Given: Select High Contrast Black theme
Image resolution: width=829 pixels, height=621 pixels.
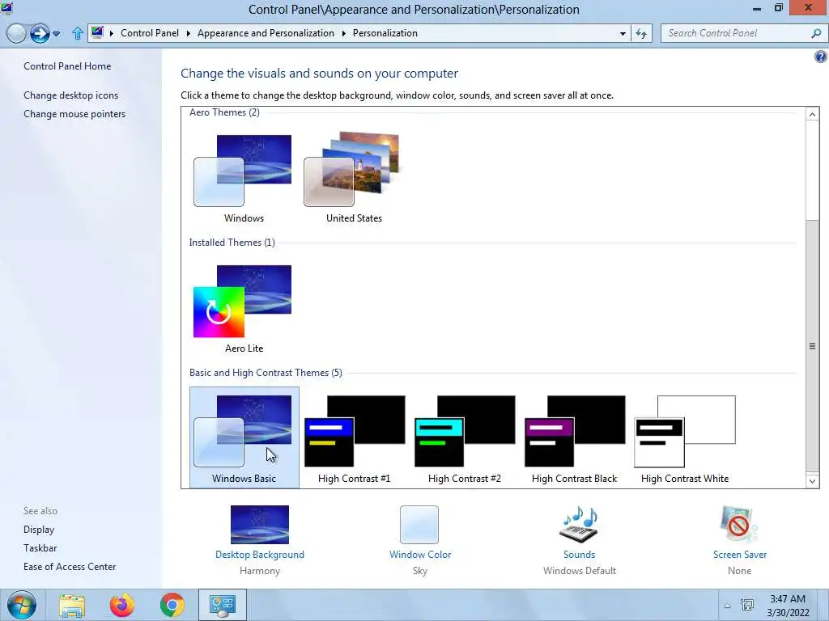Looking at the screenshot, I should [574, 437].
